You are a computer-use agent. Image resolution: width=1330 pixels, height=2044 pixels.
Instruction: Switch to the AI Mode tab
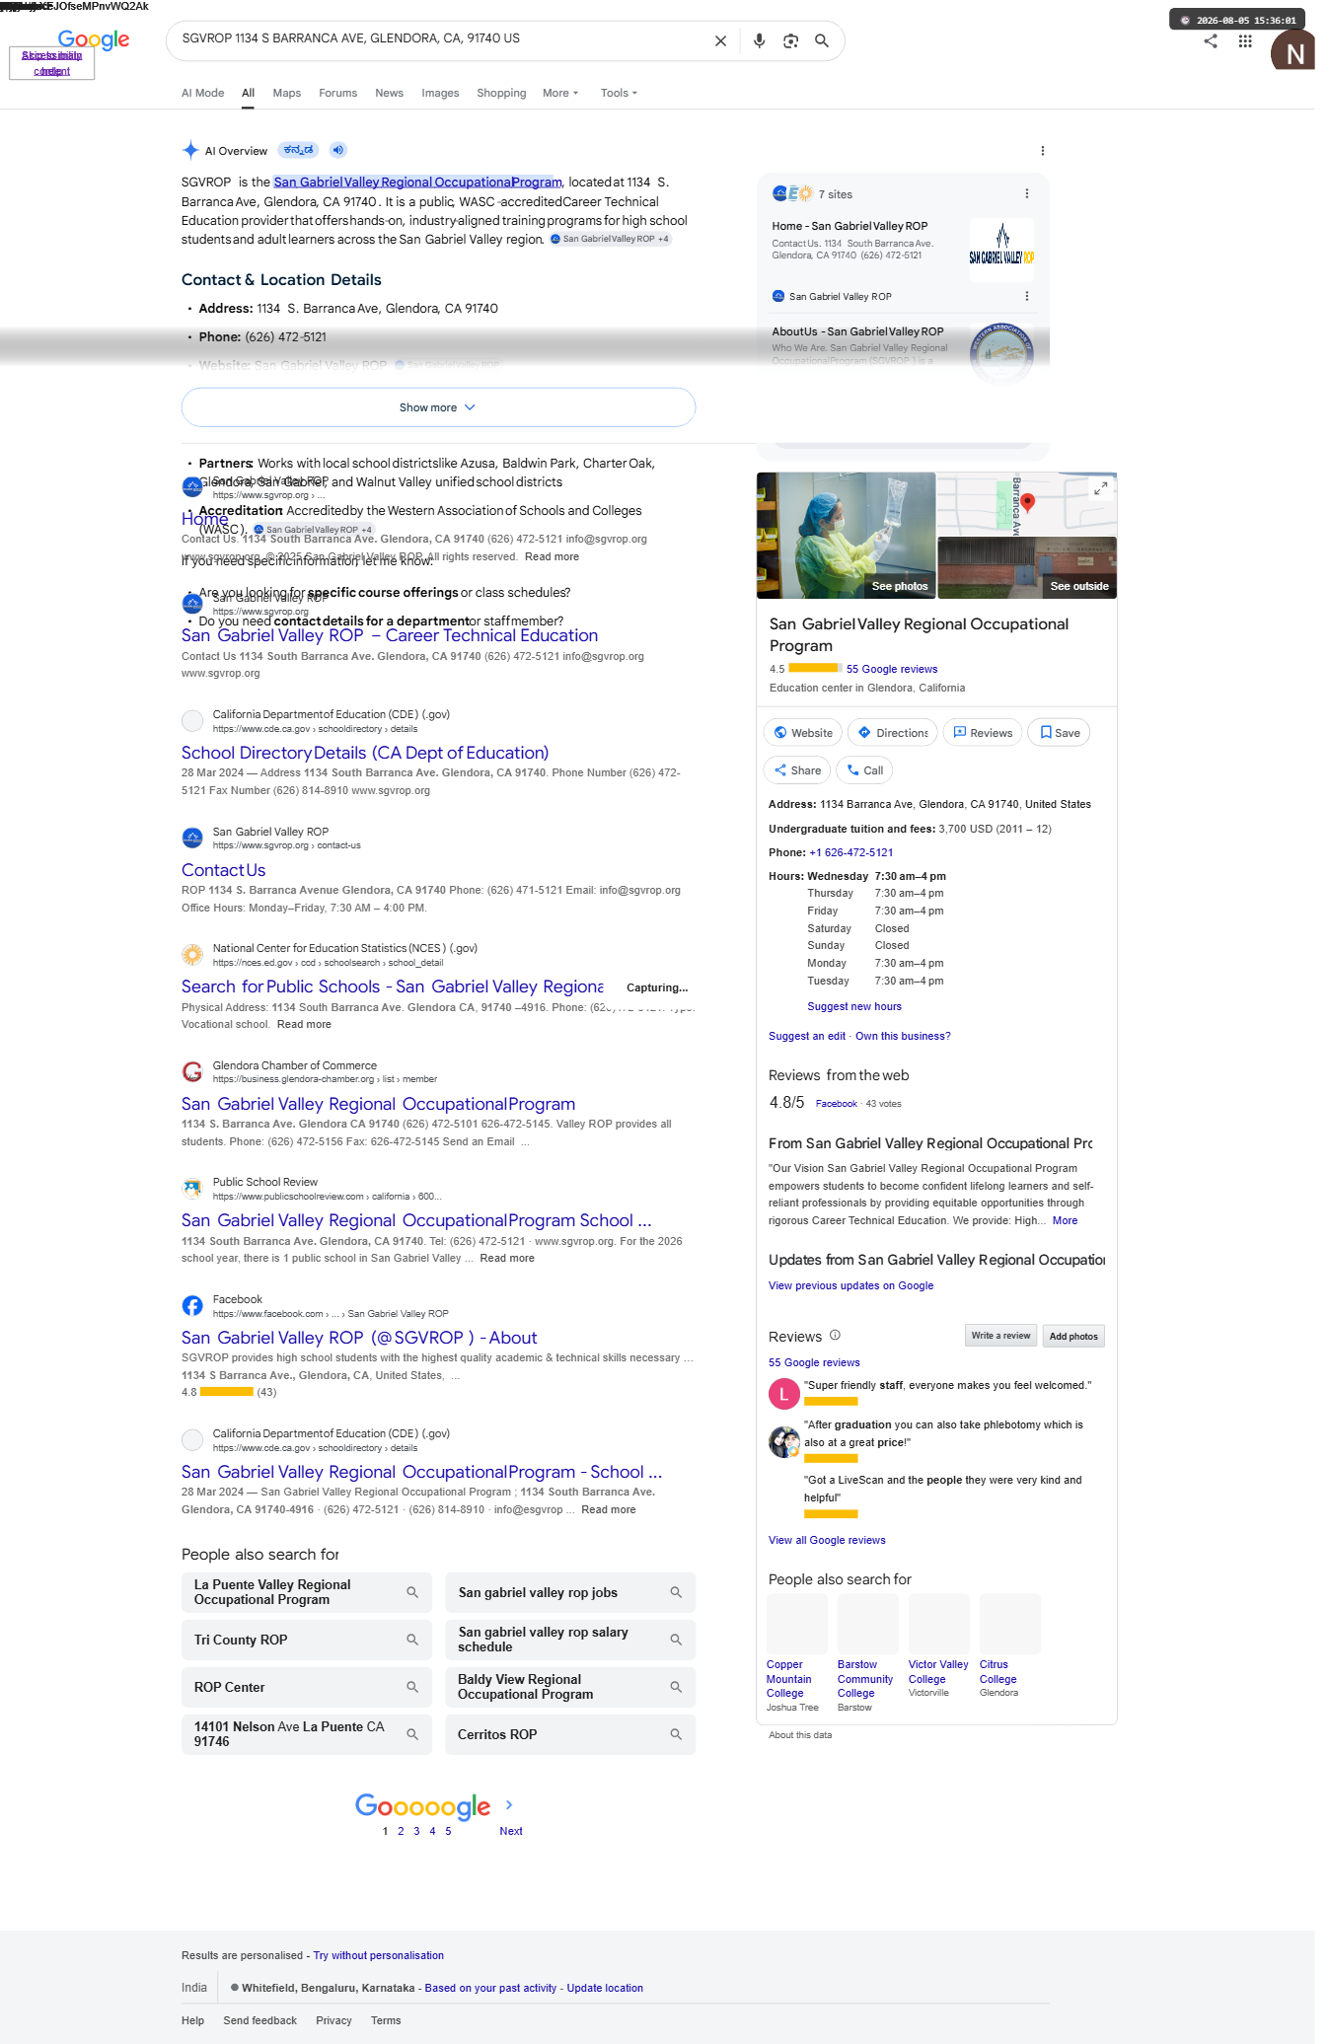coord(202,93)
